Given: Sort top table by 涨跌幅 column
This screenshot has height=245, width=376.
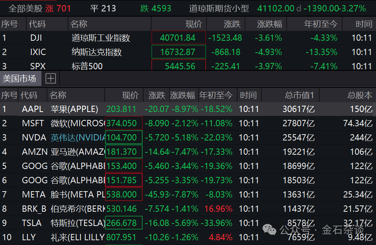Looking at the screenshot, I should click(269, 24).
